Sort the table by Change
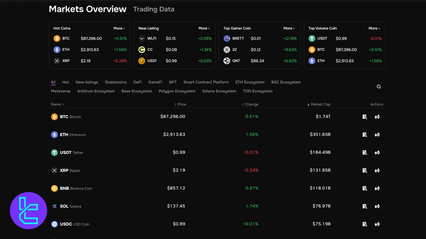 [x=250, y=104]
